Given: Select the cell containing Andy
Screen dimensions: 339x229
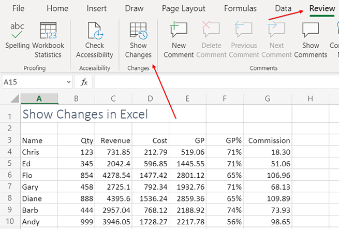Looking at the screenshot, I should coord(39,221).
